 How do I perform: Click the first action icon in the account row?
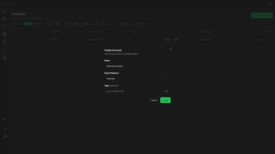(256, 40)
